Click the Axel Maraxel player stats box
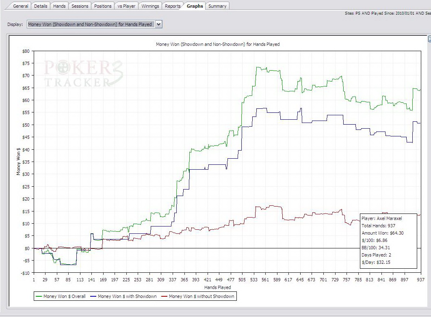The image size is (431, 317). tap(388, 240)
